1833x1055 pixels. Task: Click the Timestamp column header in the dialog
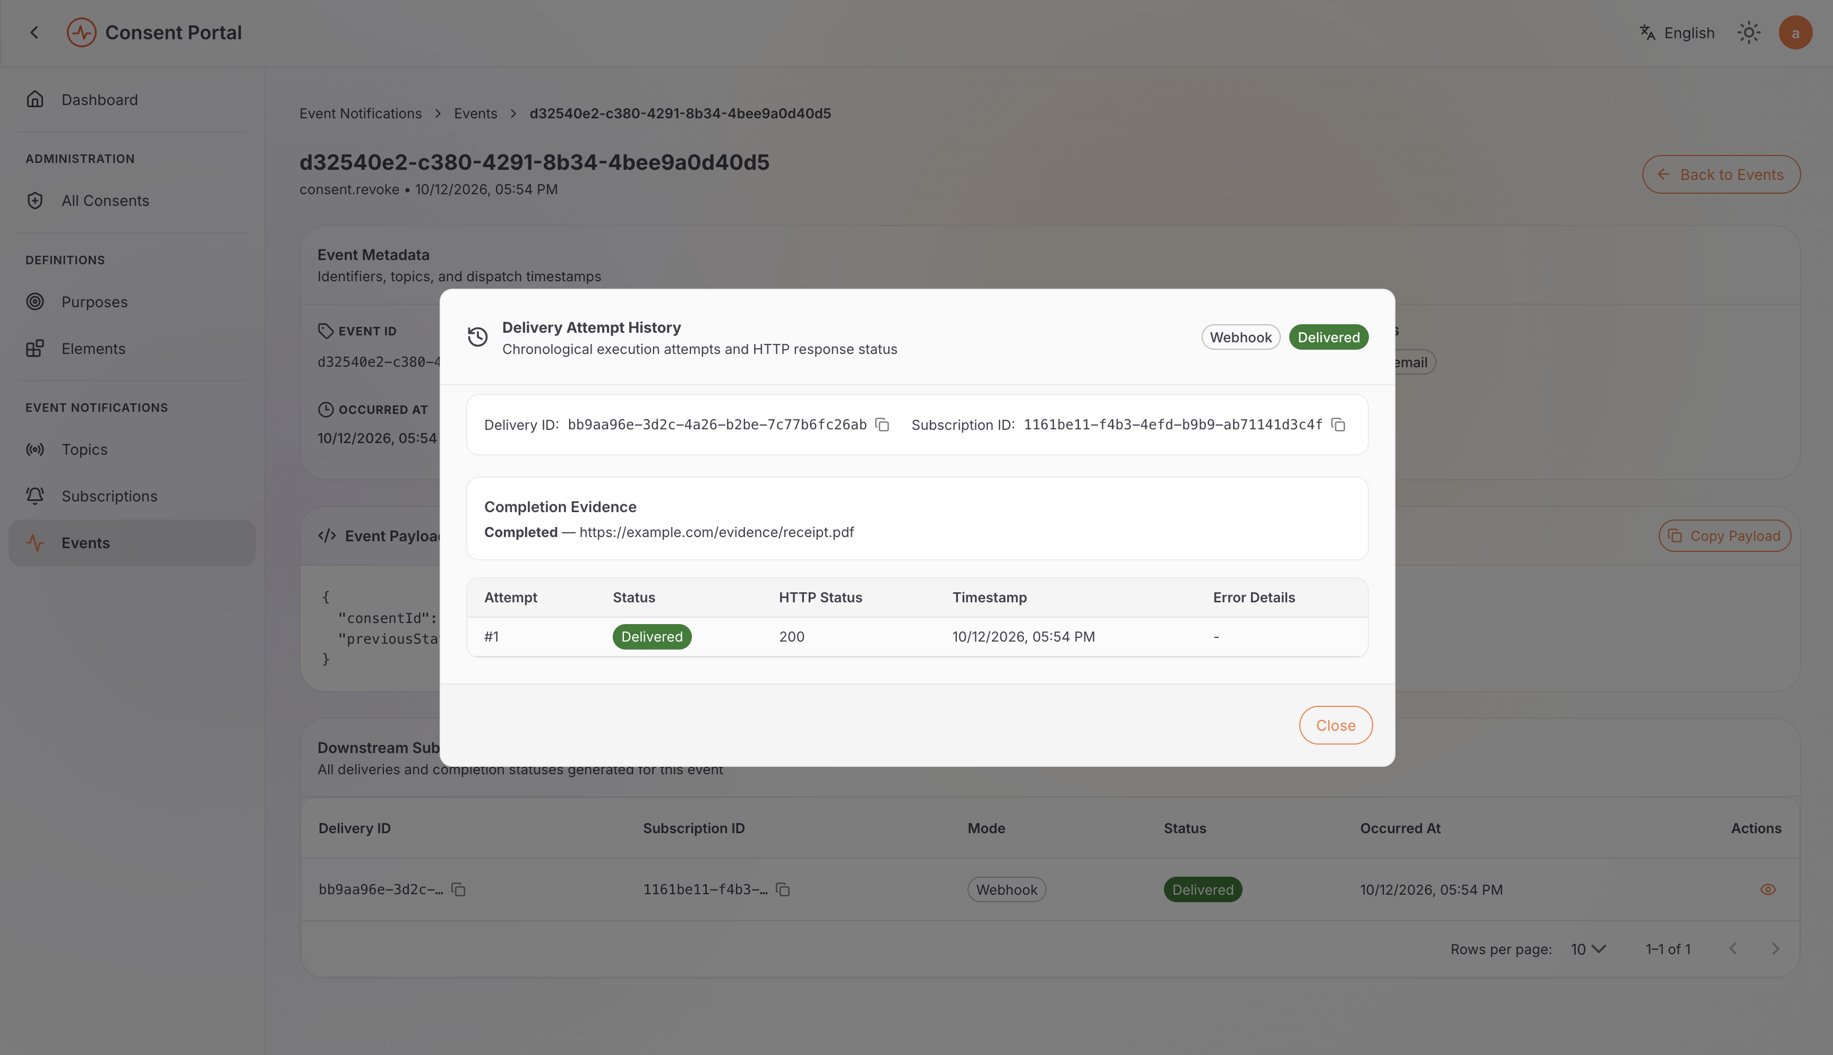989,598
